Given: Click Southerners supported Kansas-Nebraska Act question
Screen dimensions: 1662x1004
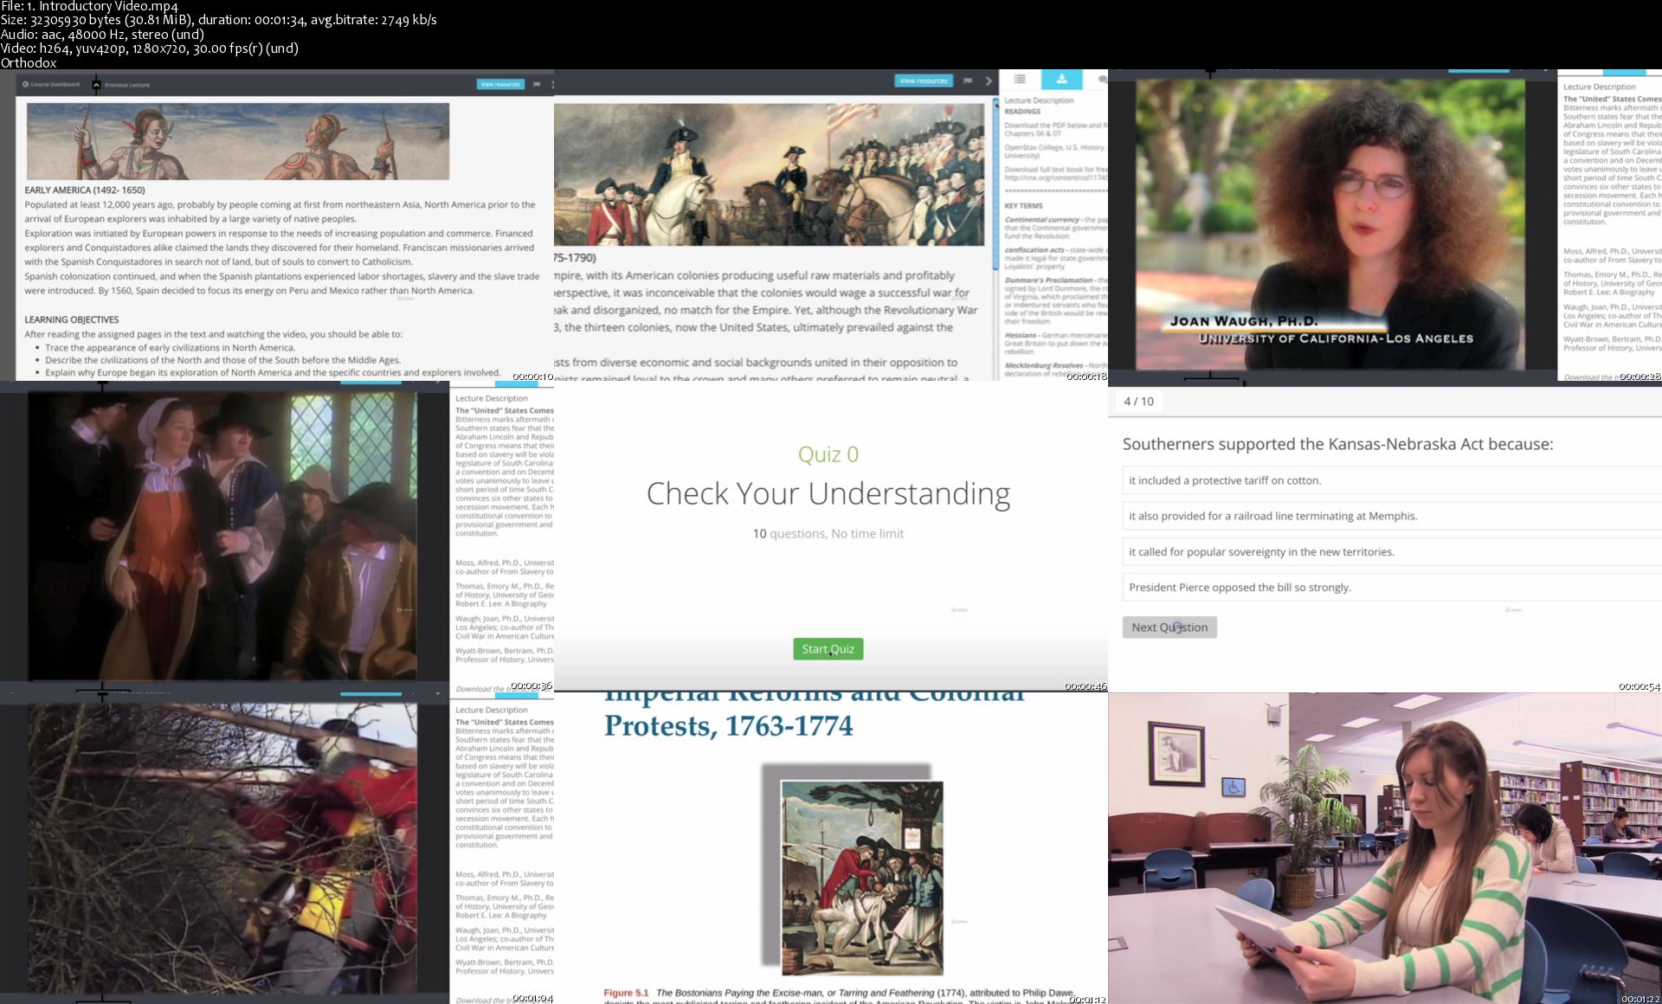Looking at the screenshot, I should 1337,444.
